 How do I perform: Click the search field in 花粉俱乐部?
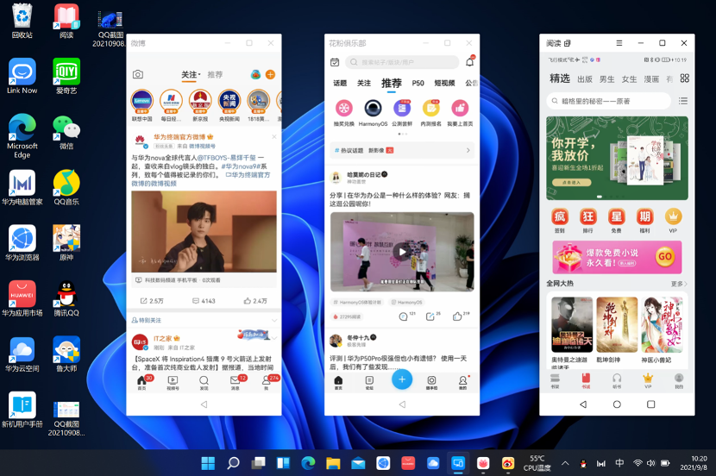click(x=402, y=62)
